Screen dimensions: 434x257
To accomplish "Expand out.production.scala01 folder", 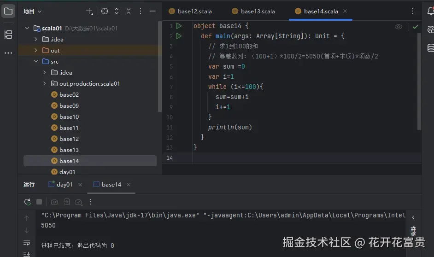I will coord(45,83).
